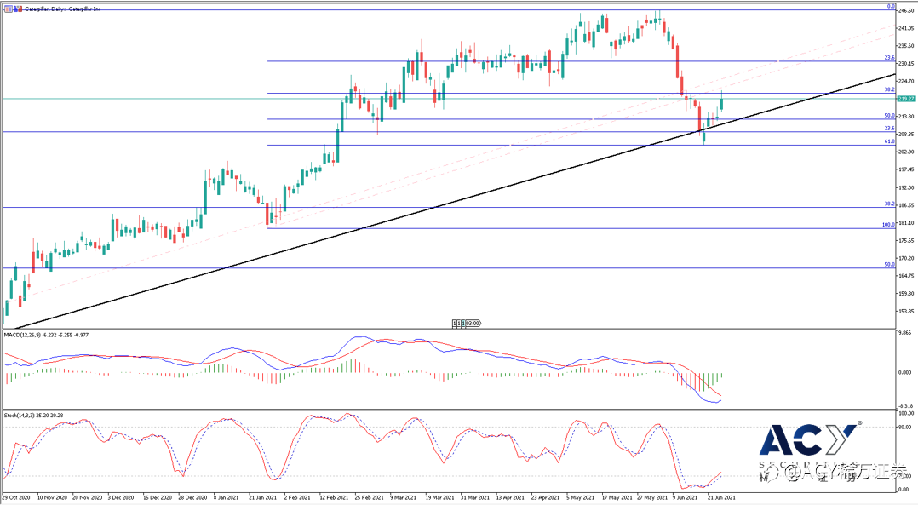Click the 164.75 price axis label

tap(906, 276)
